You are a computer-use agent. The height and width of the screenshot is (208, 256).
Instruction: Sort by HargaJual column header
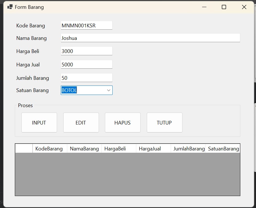click(153, 148)
